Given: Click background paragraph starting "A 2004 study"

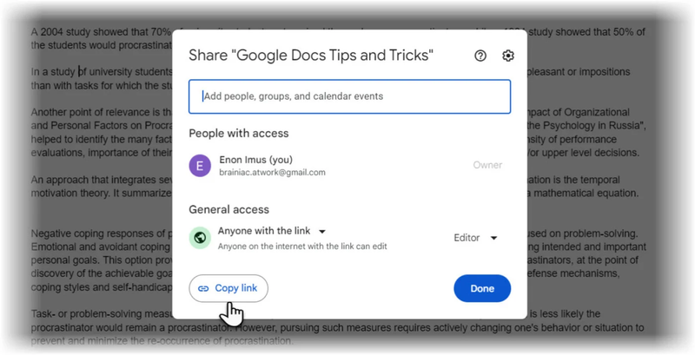Looking at the screenshot, I should 101,38.
